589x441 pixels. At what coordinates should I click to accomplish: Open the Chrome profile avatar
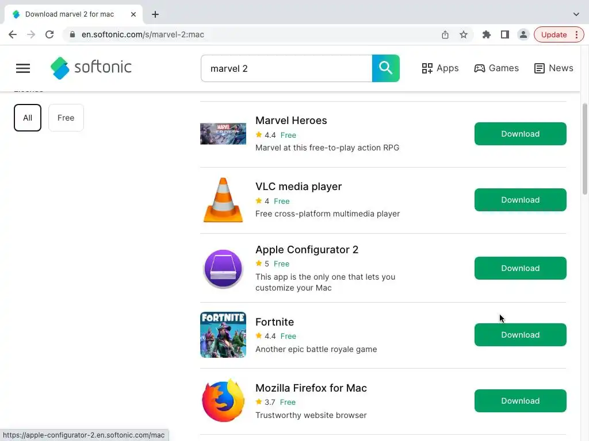(x=523, y=34)
